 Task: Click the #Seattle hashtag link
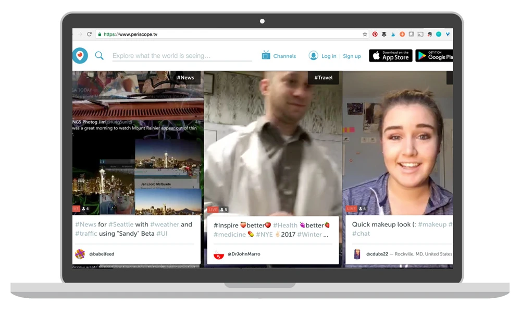click(121, 225)
